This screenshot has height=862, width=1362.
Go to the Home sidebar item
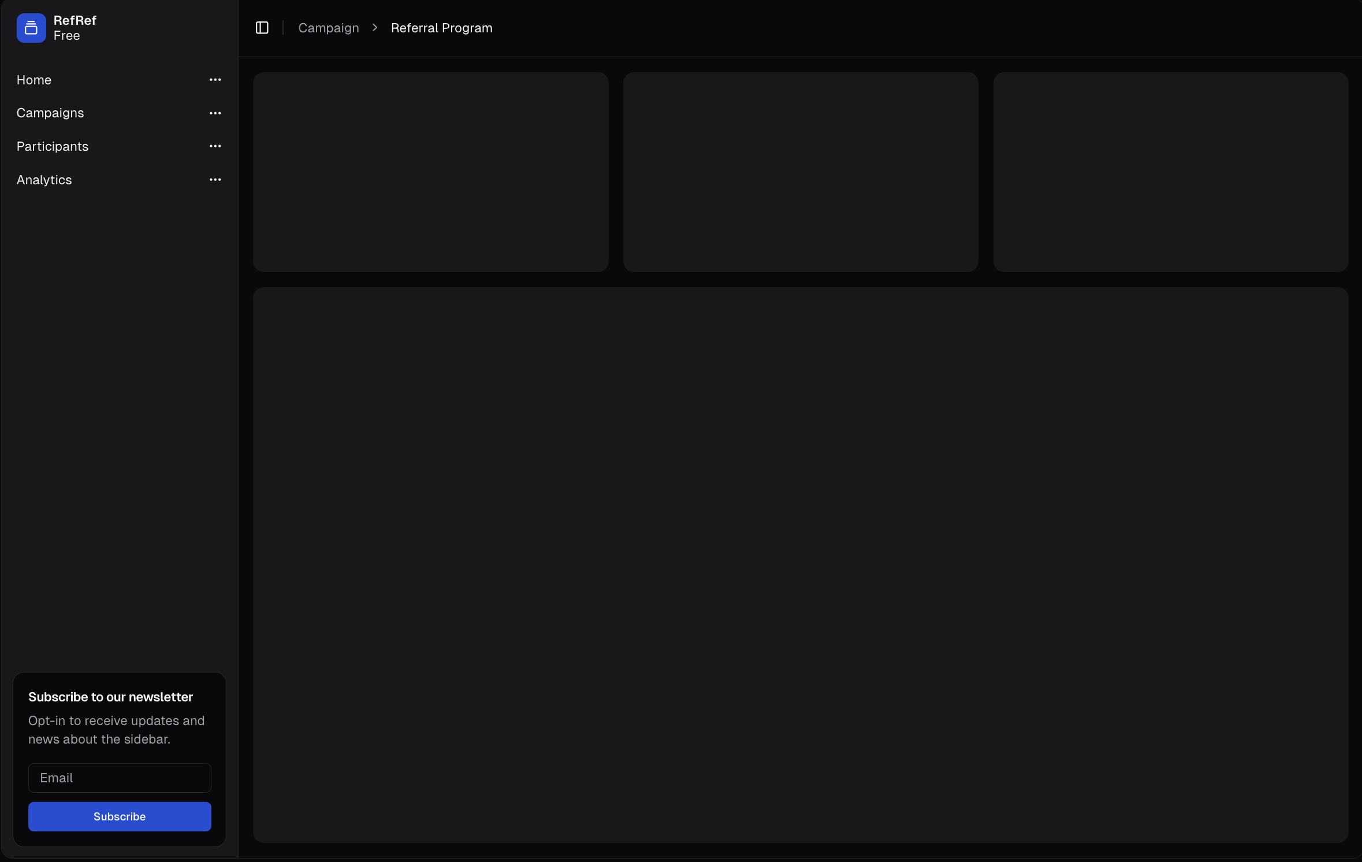tap(34, 80)
